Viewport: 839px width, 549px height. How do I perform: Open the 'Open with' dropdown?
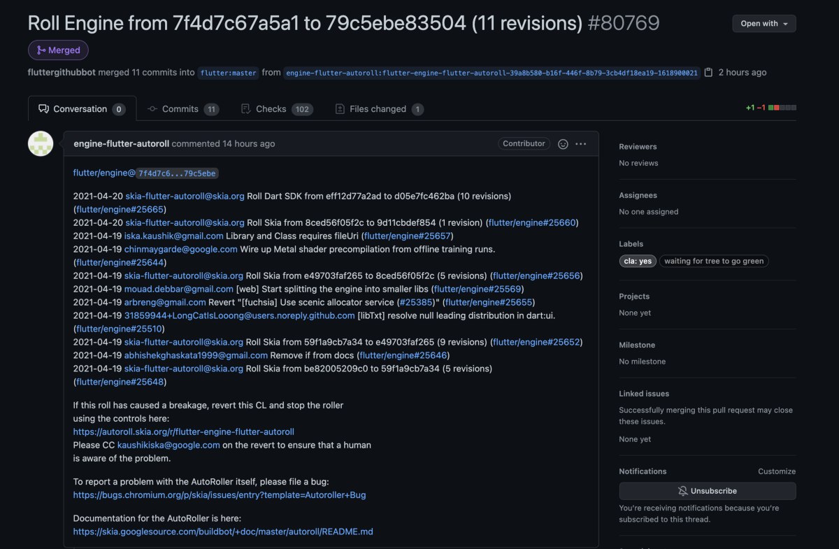[764, 24]
